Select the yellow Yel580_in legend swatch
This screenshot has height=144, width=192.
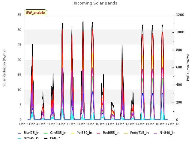(73, 133)
